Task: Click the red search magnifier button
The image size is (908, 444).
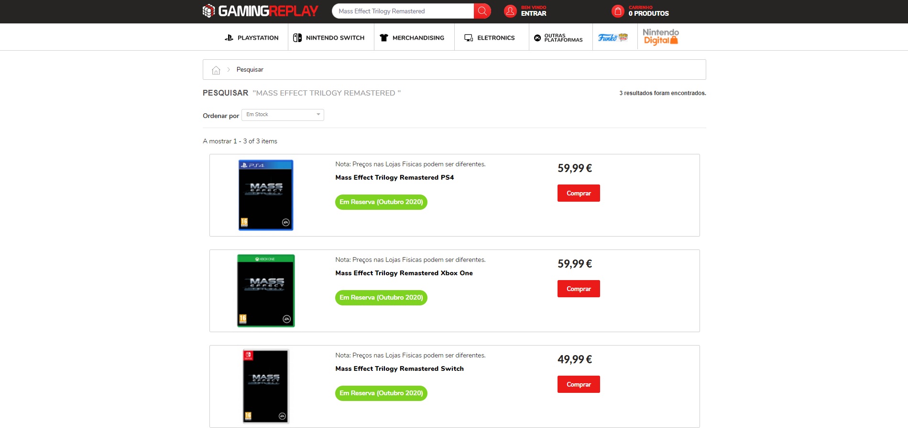Action: tap(482, 11)
